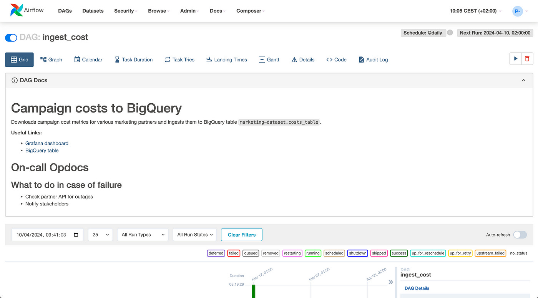Open the Gantt chart icon
This screenshot has height=298, width=538.
(x=262, y=60)
